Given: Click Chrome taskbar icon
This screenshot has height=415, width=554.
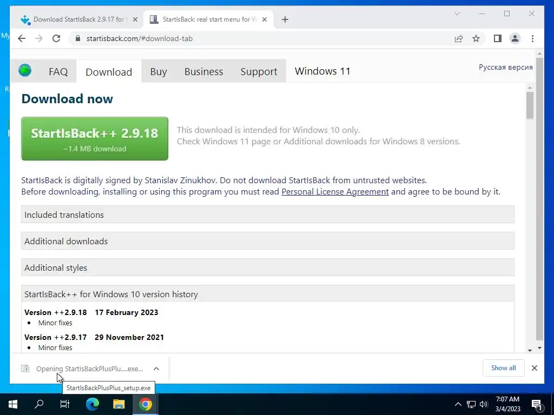Looking at the screenshot, I should (x=145, y=404).
